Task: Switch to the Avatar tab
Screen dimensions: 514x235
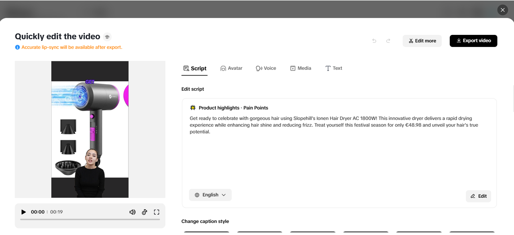Action: (x=231, y=68)
